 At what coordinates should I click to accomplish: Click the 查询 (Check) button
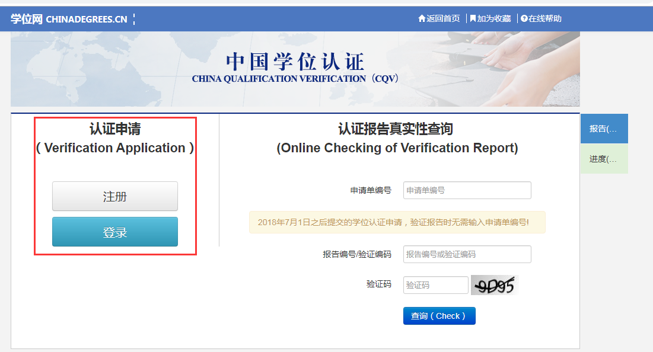click(439, 316)
